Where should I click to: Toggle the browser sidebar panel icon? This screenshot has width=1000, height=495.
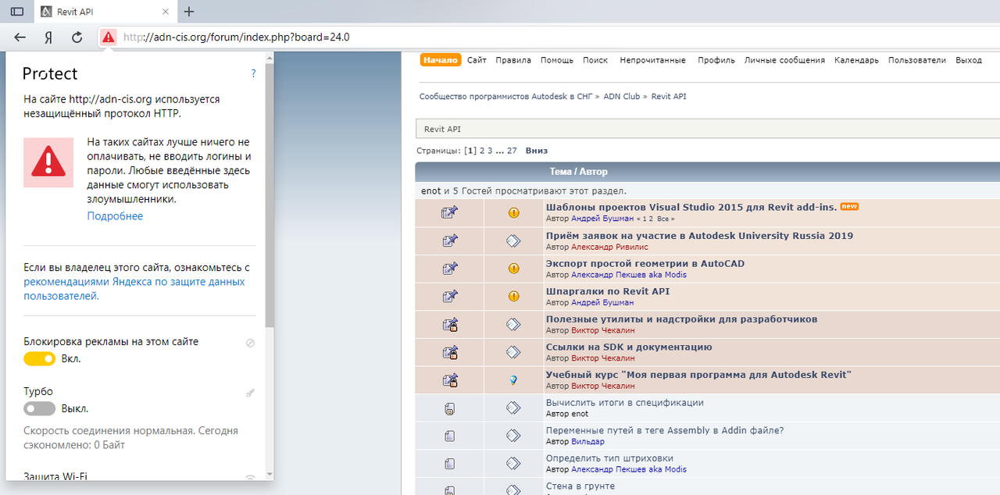[17, 12]
